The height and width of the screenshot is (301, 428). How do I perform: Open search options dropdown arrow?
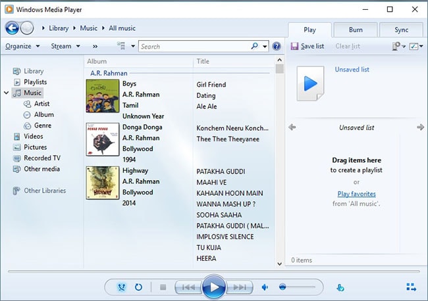pyautogui.click(x=265, y=46)
